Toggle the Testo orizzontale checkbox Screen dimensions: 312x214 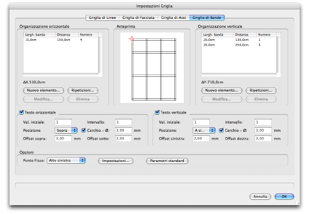[x=21, y=112]
